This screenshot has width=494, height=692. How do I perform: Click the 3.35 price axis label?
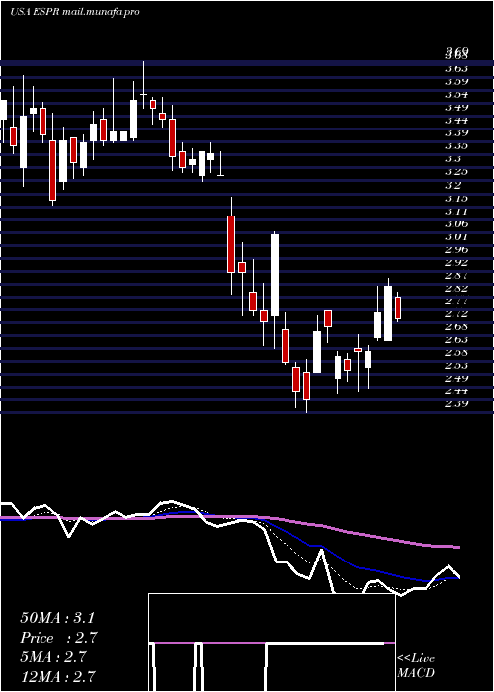pos(456,145)
